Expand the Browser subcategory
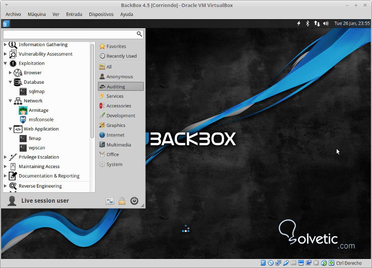The image size is (372, 268). tap(10, 73)
